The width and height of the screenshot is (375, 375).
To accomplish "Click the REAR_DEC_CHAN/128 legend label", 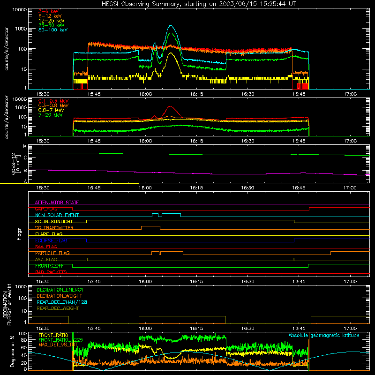I will (x=62, y=302).
